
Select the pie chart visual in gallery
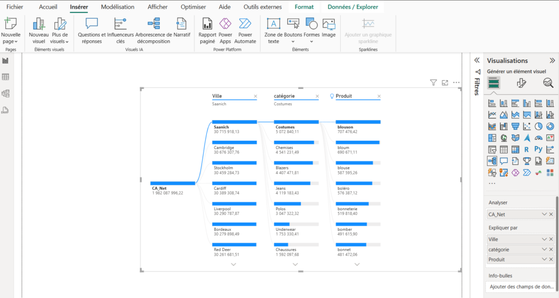click(x=538, y=126)
